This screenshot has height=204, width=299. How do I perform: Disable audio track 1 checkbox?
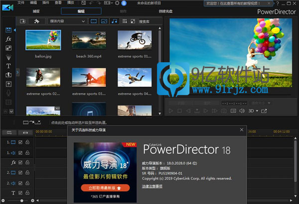coord(20,153)
